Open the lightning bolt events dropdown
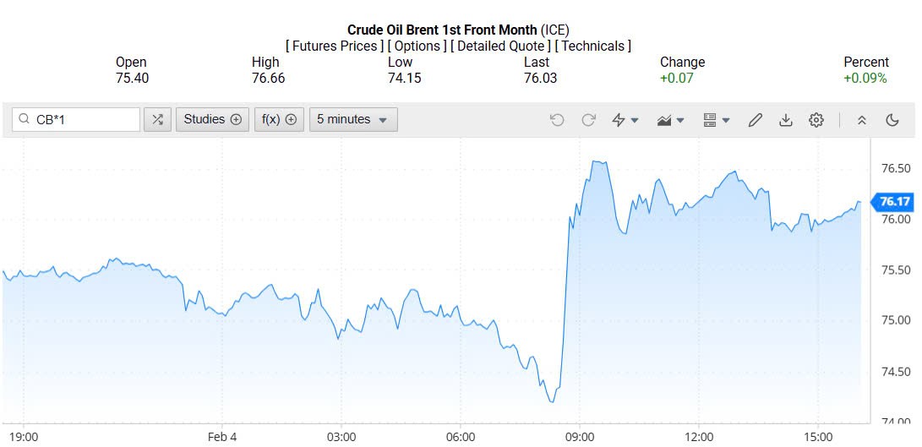Screen dimensions: 922x447 pyautogui.click(x=625, y=120)
